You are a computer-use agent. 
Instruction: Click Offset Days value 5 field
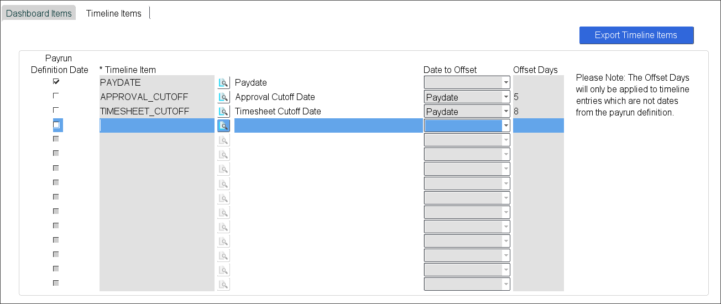click(x=537, y=97)
